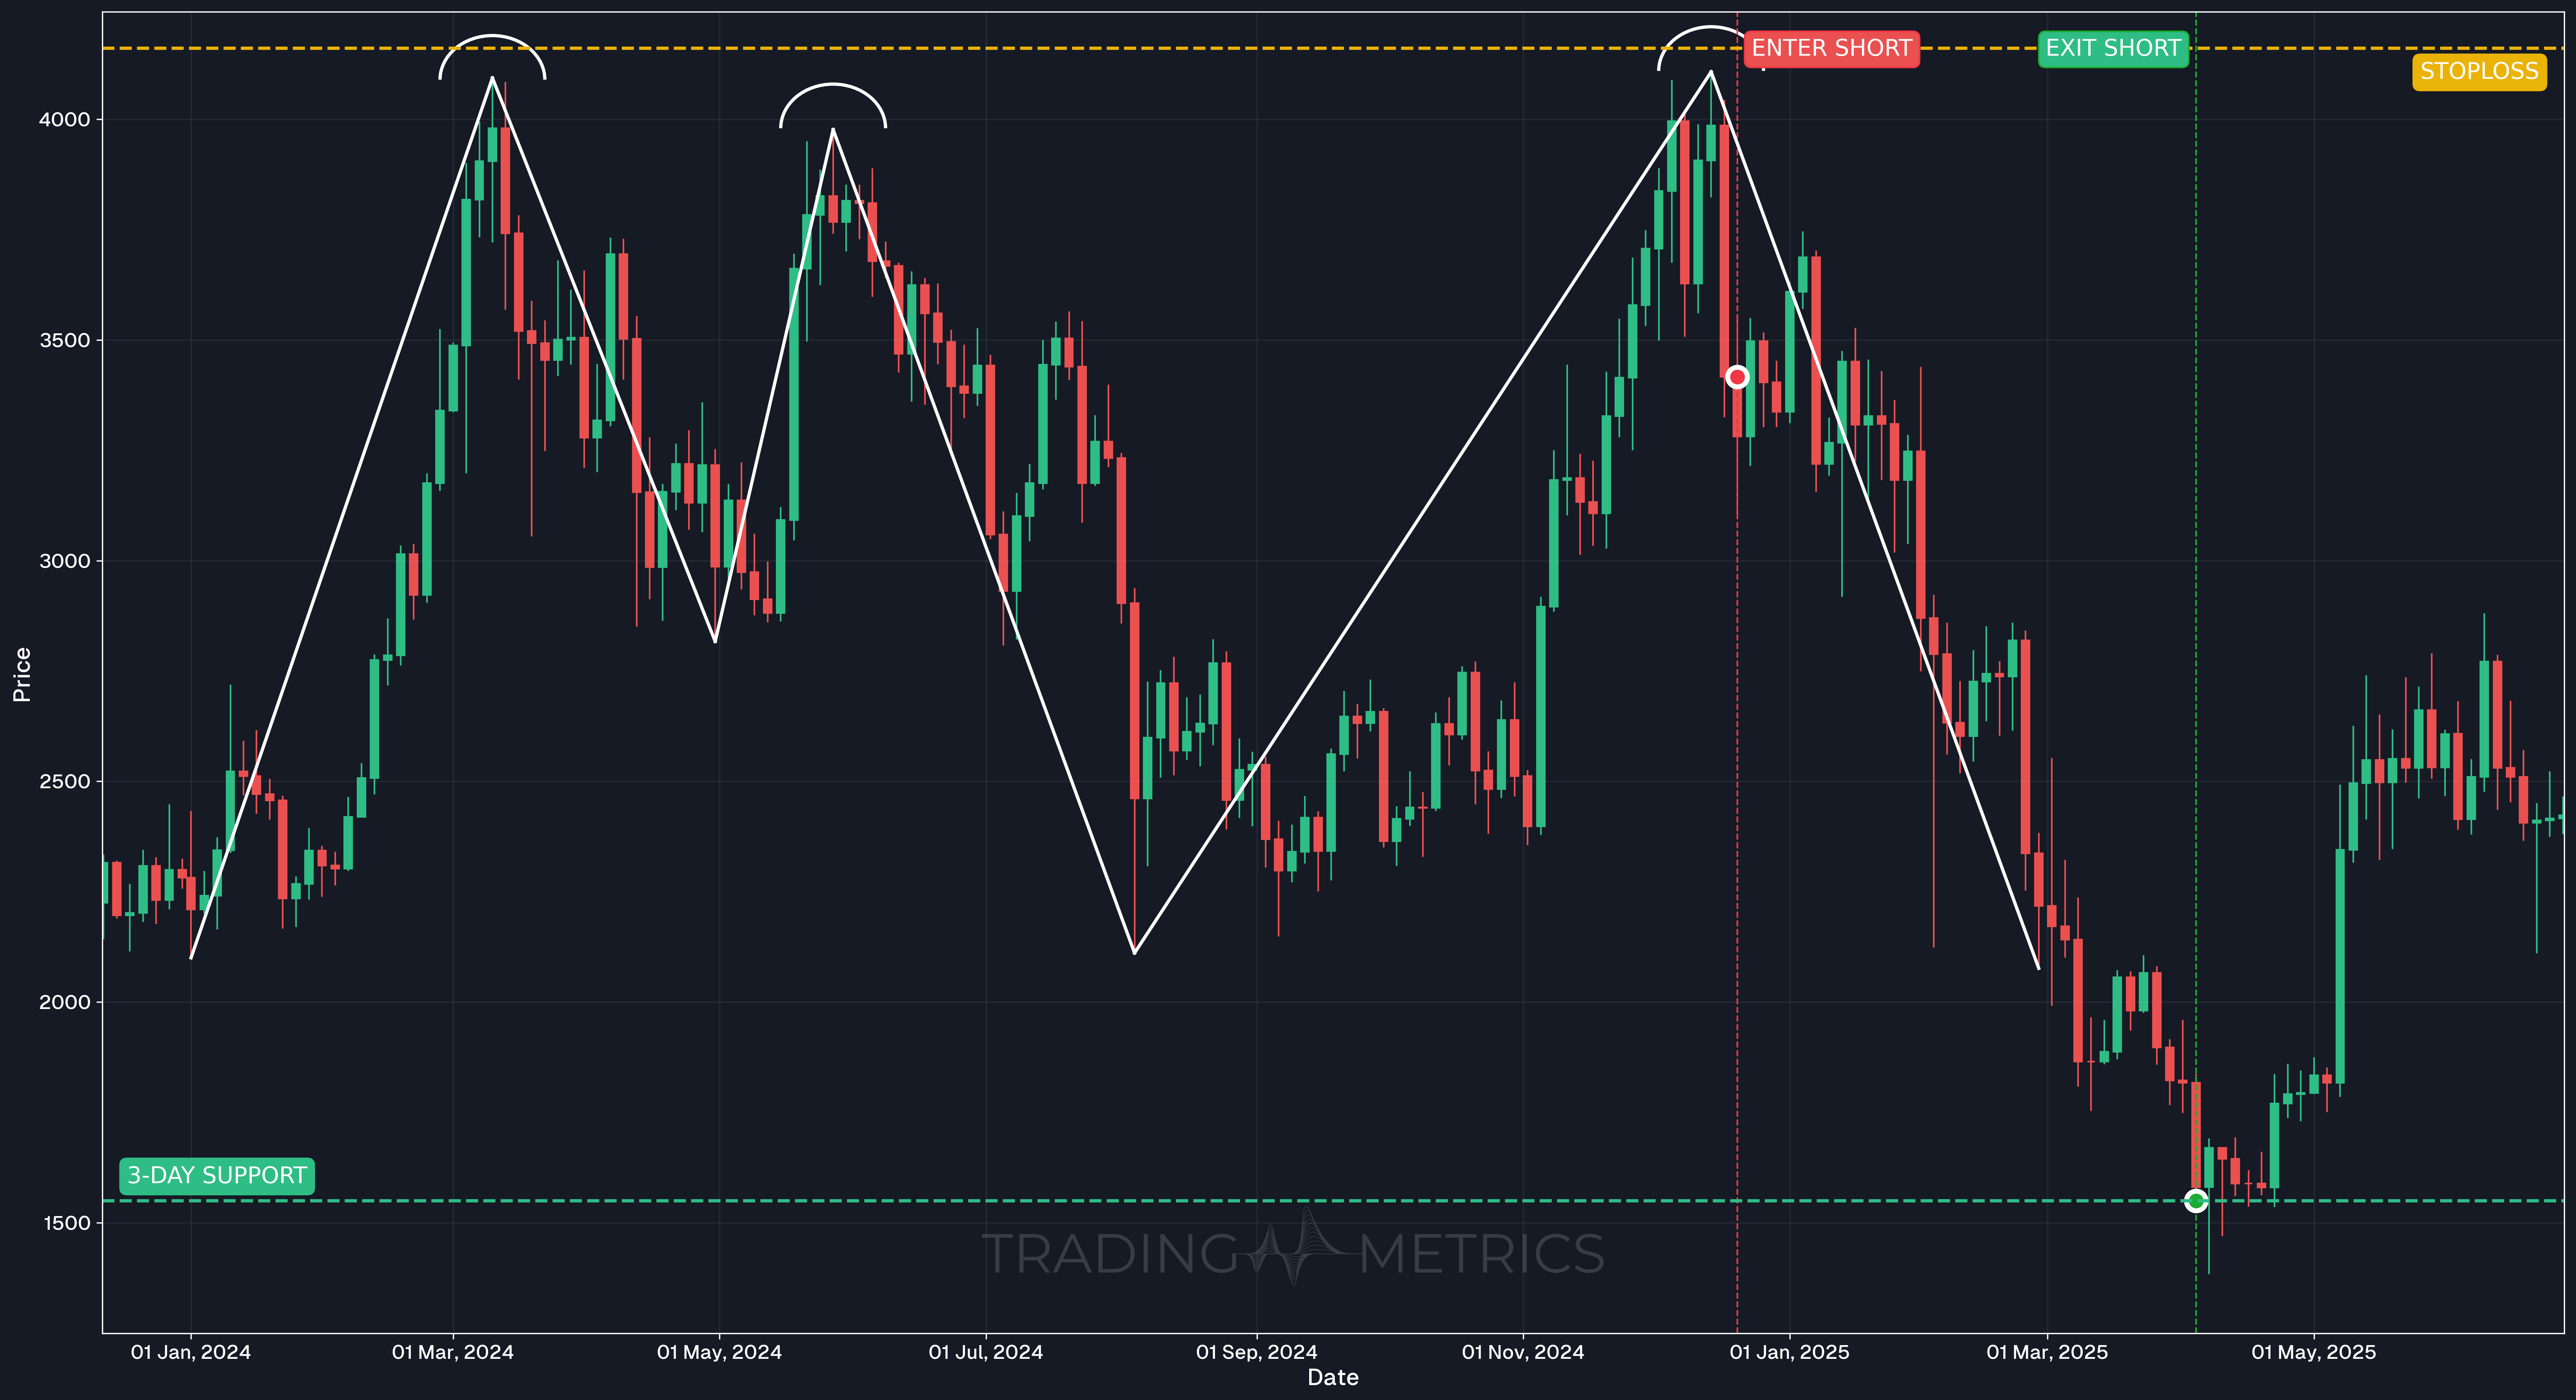
Task: Select the 01 Mar, 2025 date tick
Action: 2047,1352
